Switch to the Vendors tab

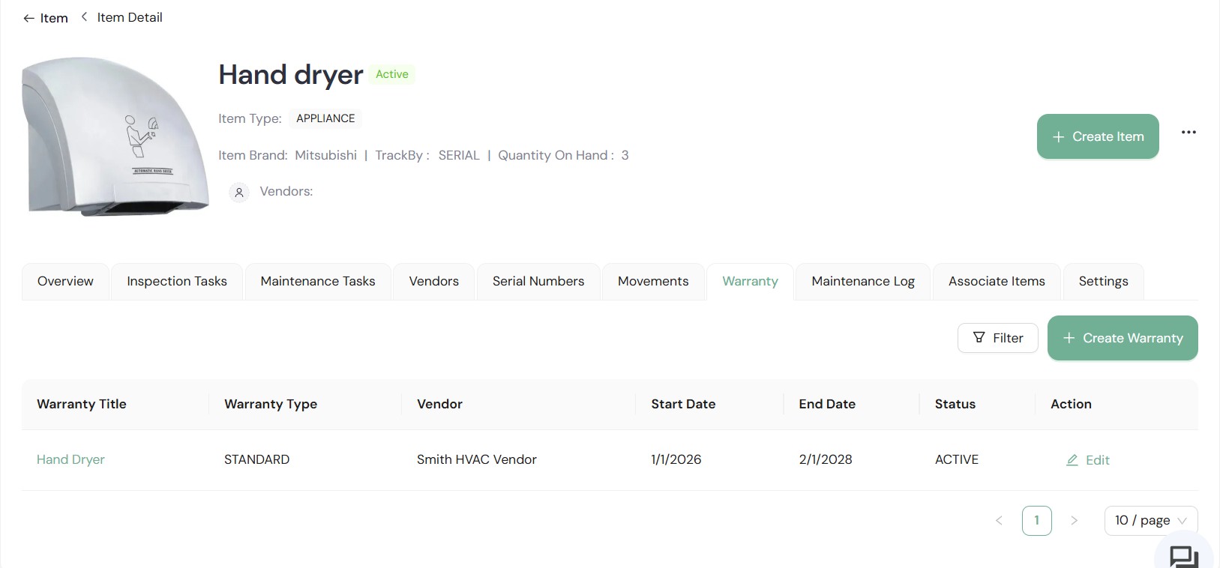click(x=433, y=281)
